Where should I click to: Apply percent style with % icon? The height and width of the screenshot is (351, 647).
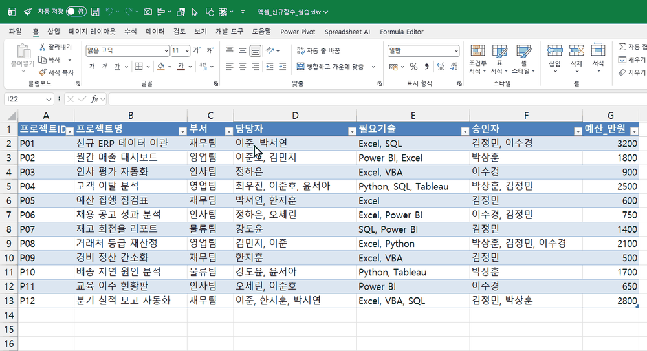click(x=414, y=67)
